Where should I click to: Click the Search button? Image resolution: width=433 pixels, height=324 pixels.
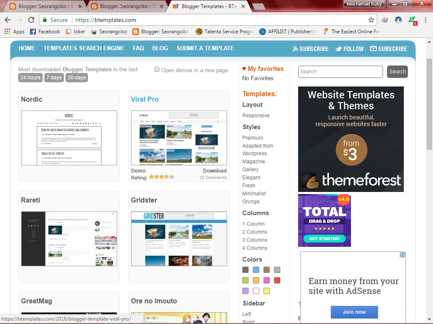pos(397,72)
